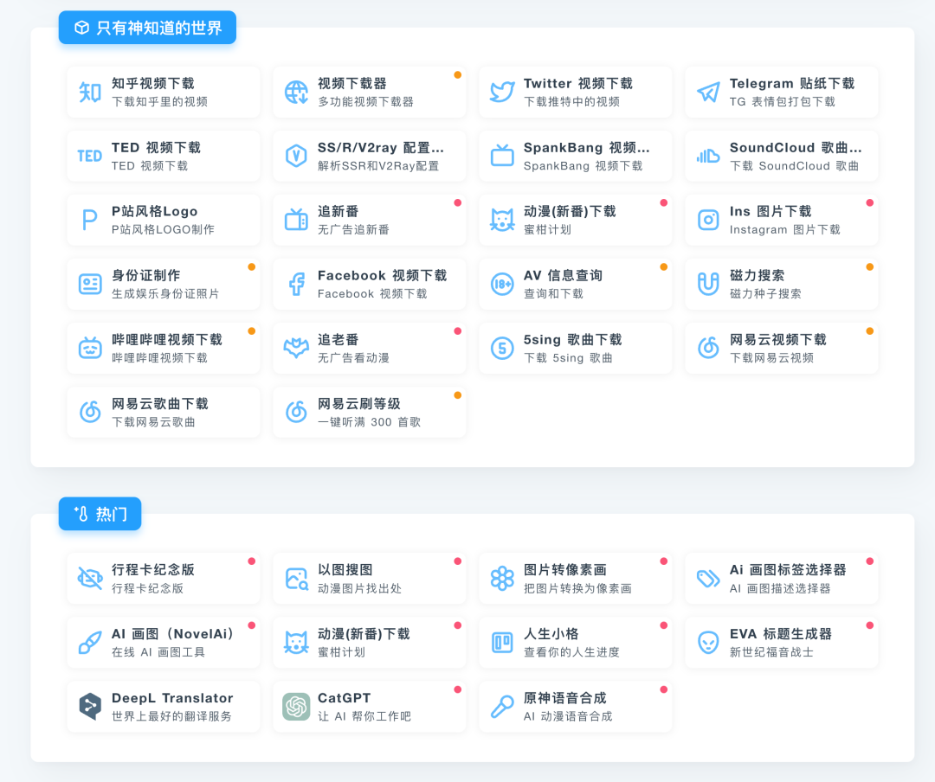Click the text 生成娱乐身份证照片
The image size is (935, 782).
point(165,294)
